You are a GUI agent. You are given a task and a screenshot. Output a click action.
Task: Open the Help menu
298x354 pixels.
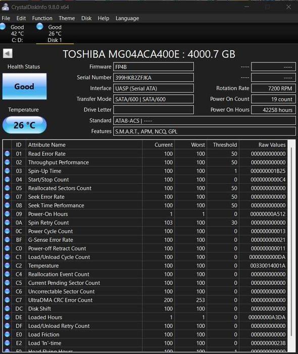coord(103,18)
